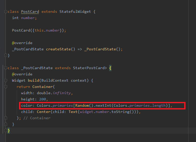Click 'number' in the int field declaration
196x142 pixels.
point(28,18)
